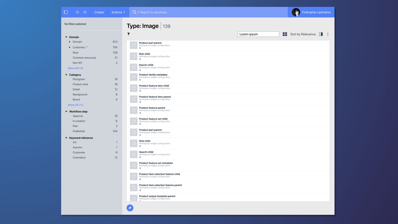Click Show all (+3) link
This screenshot has width=398, height=224.
75,68
